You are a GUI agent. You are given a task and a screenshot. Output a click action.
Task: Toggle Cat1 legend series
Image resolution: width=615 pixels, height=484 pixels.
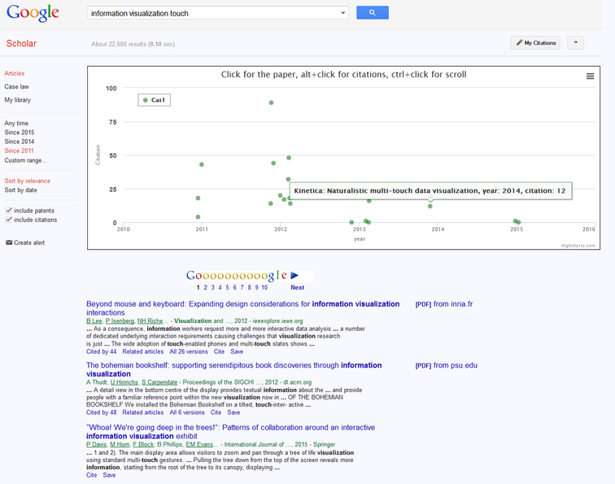[154, 100]
